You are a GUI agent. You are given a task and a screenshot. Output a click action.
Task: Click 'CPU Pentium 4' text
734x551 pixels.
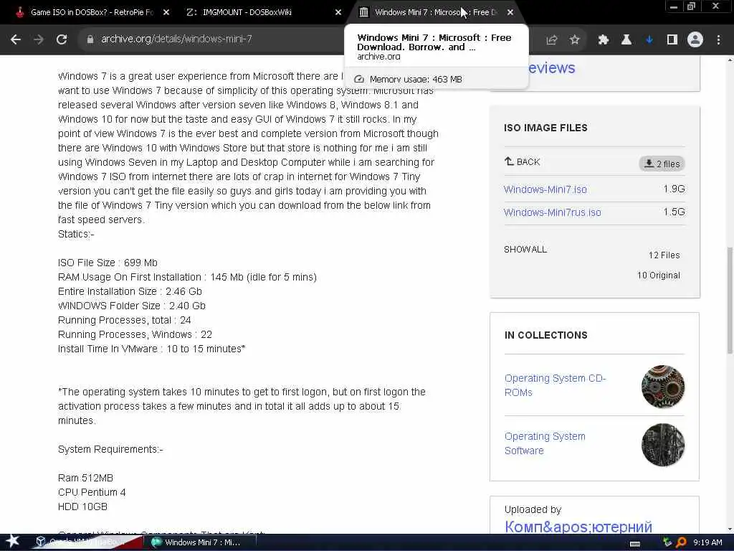pyautogui.click(x=92, y=492)
